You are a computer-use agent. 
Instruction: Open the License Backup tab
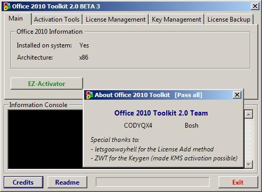coord(229,20)
